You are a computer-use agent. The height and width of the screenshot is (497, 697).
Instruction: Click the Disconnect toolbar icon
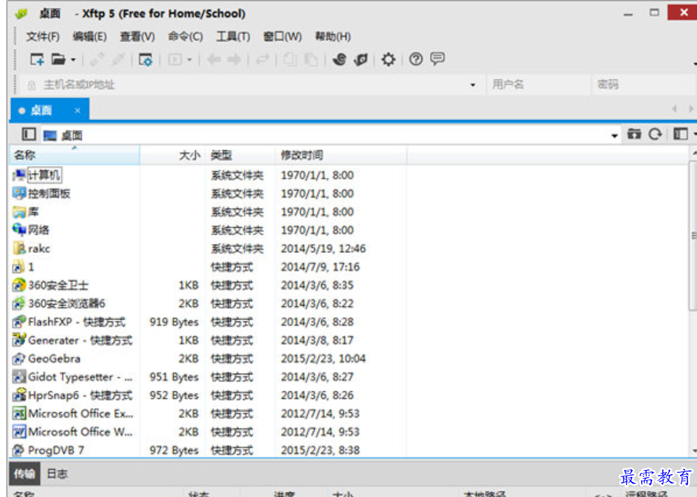pyautogui.click(x=118, y=60)
